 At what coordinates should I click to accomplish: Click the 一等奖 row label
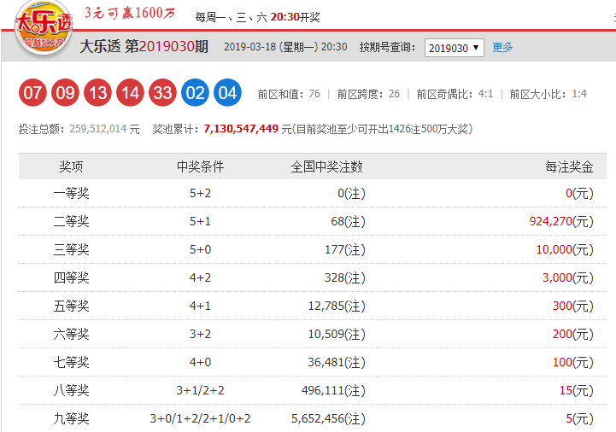71,193
